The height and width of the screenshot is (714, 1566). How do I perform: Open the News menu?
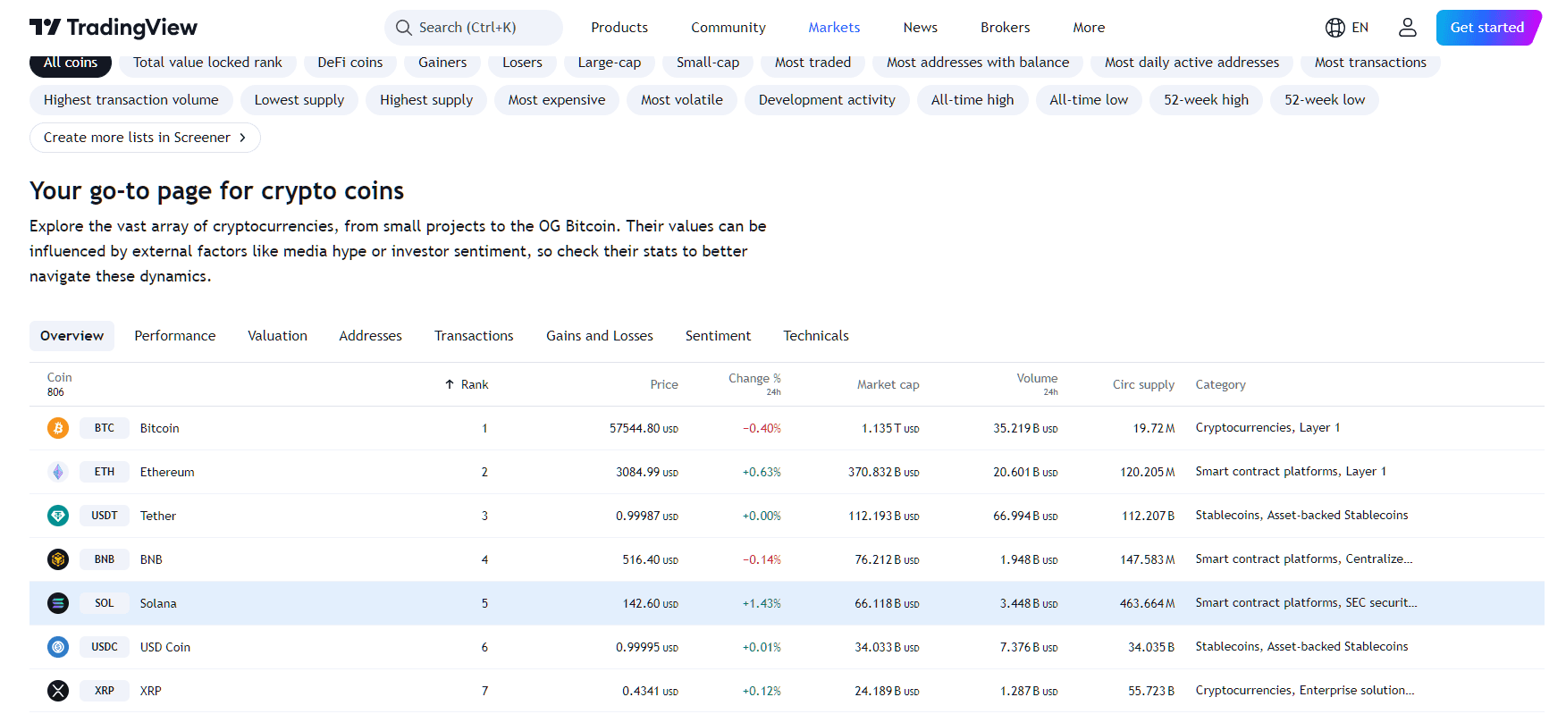click(921, 28)
